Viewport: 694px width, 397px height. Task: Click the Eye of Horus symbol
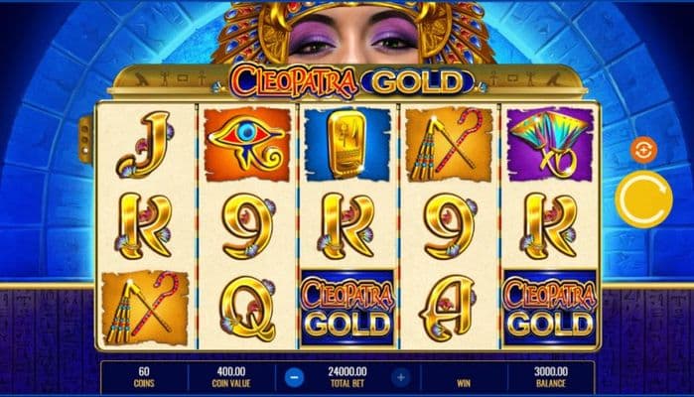[246, 145]
